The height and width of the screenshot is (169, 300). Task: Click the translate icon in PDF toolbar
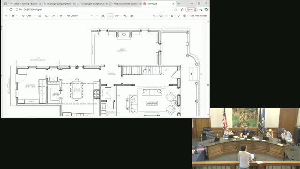point(60,16)
